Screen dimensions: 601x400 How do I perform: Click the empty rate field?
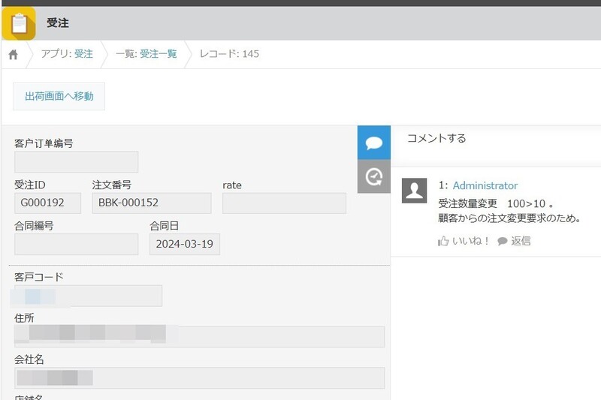tap(284, 203)
